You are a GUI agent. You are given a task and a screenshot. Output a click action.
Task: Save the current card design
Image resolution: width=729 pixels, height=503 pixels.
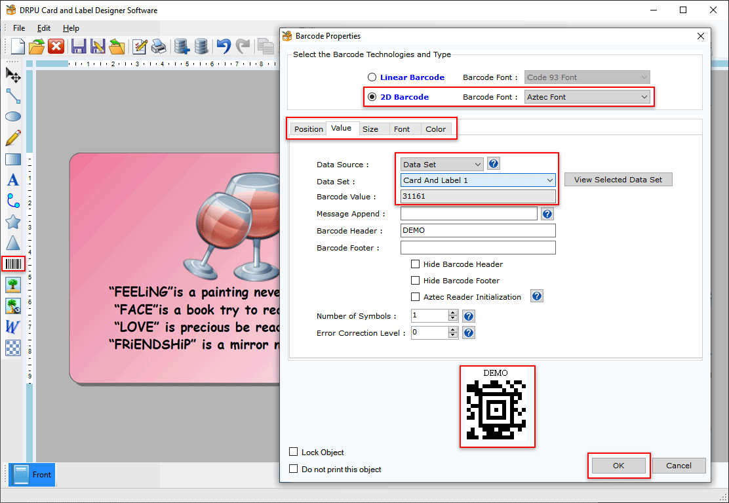(x=79, y=46)
